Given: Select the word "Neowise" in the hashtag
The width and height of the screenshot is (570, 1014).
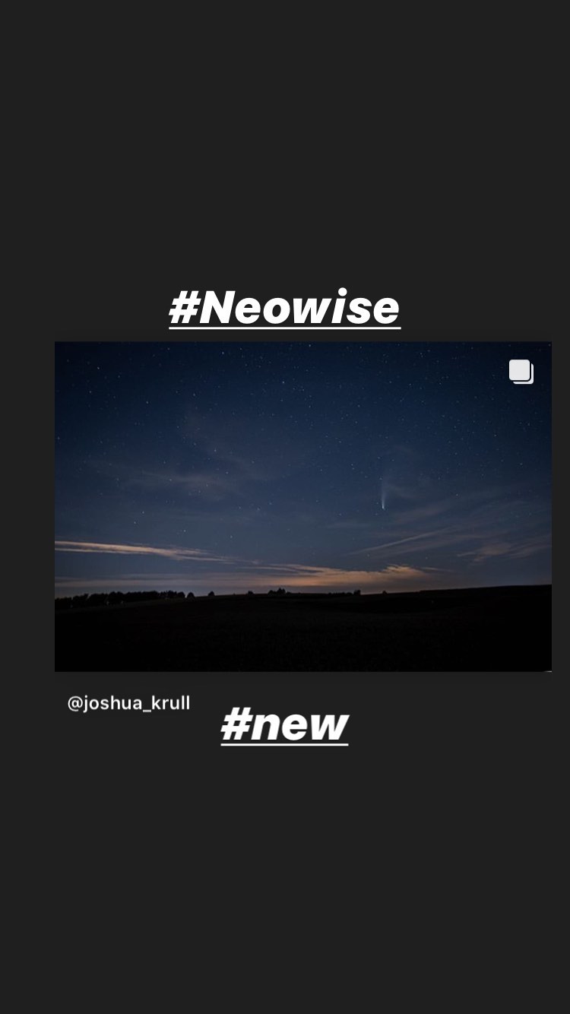Looking at the screenshot, I should (x=300, y=308).
